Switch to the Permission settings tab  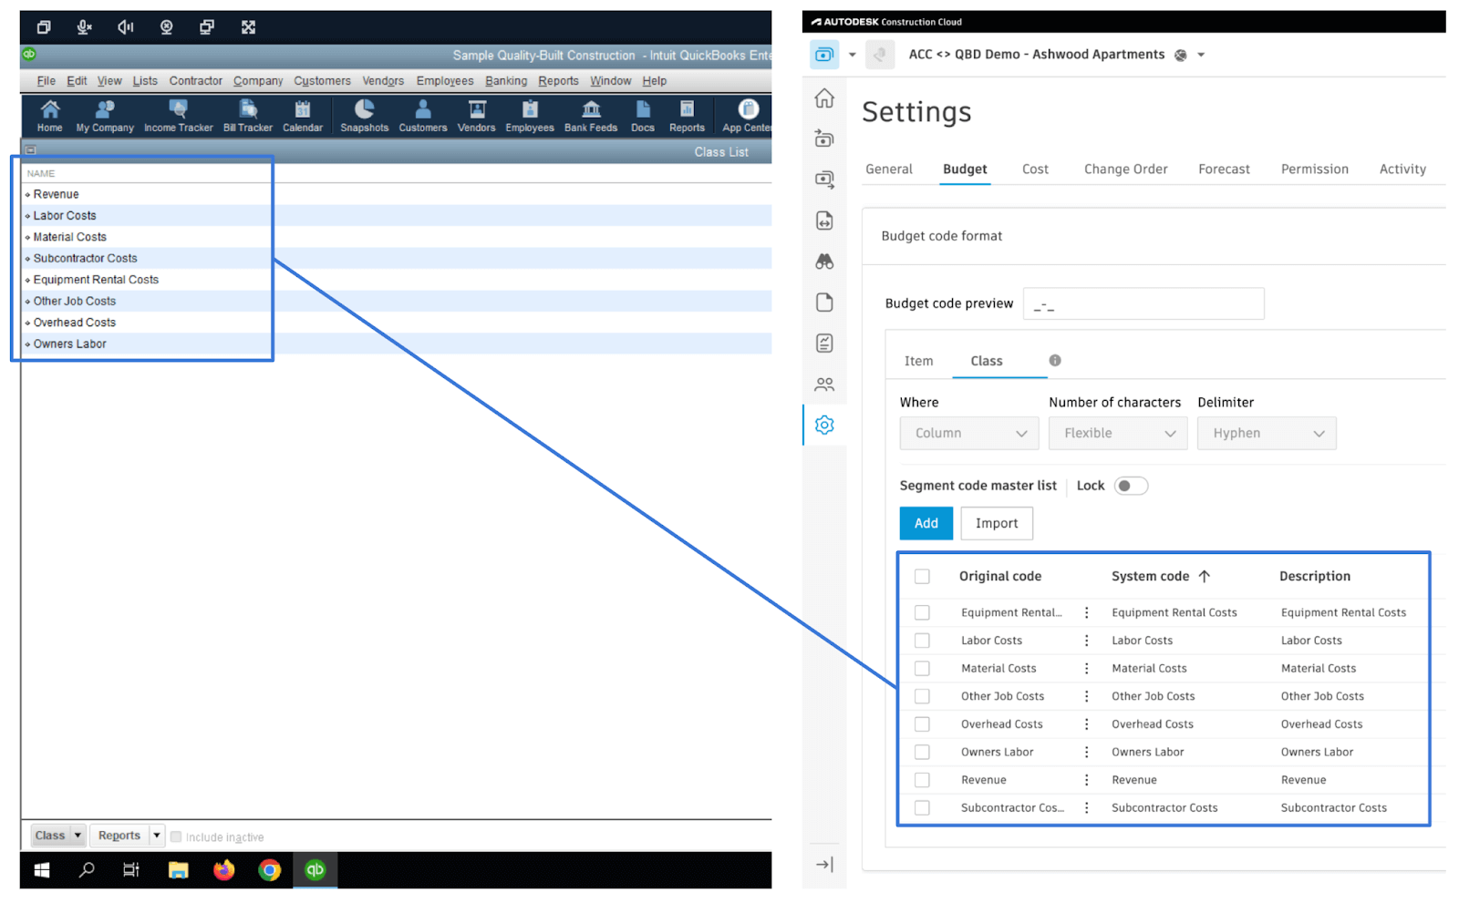click(x=1314, y=169)
